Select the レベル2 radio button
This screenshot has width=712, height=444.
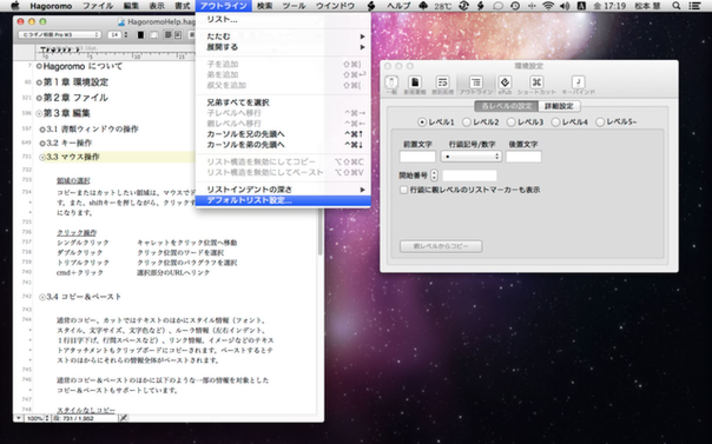(x=466, y=122)
